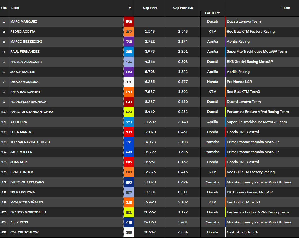The image size is (299, 238).
Task: Click rider name LUCA MARINI
Action: click(21, 132)
